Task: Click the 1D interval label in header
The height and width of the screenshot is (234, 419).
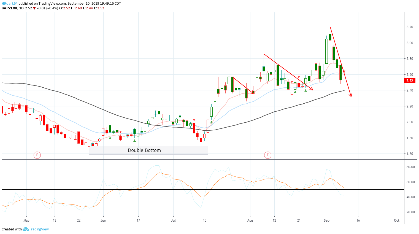Action: pyautogui.click(x=21, y=8)
